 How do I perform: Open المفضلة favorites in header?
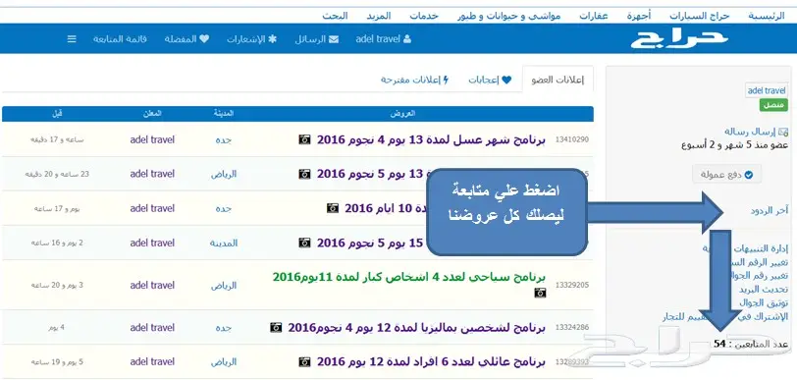[x=186, y=38]
